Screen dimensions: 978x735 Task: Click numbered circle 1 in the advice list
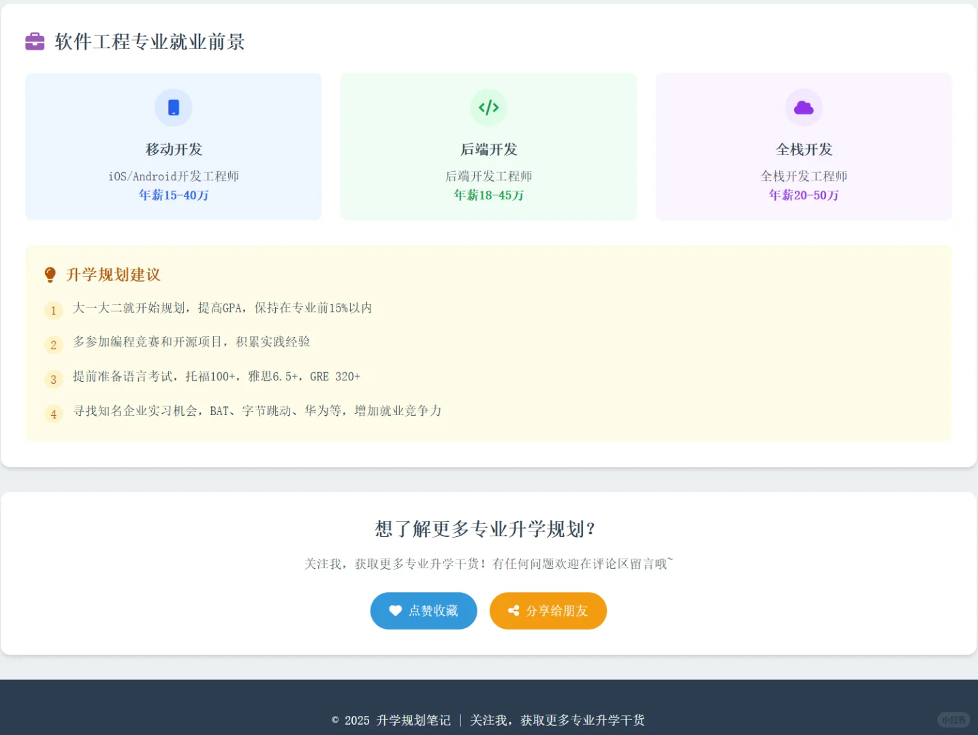coord(53,310)
